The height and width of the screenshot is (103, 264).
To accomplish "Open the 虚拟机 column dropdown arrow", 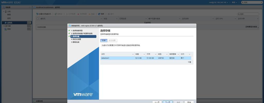I will [101, 19].
